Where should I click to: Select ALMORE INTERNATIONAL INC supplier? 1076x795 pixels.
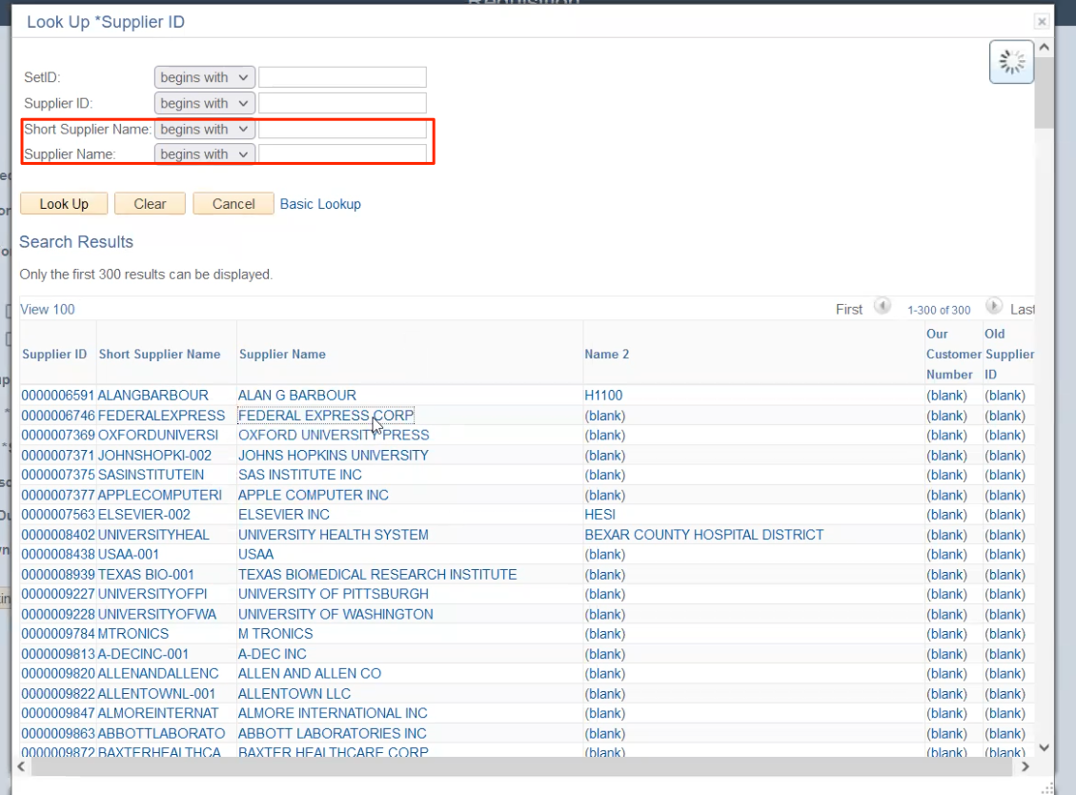(333, 713)
